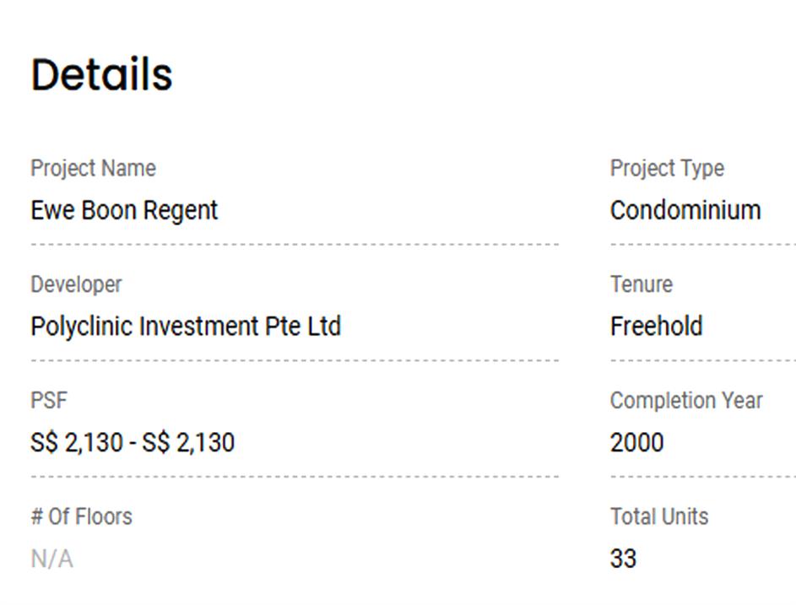Click the Project Type field label

point(667,168)
